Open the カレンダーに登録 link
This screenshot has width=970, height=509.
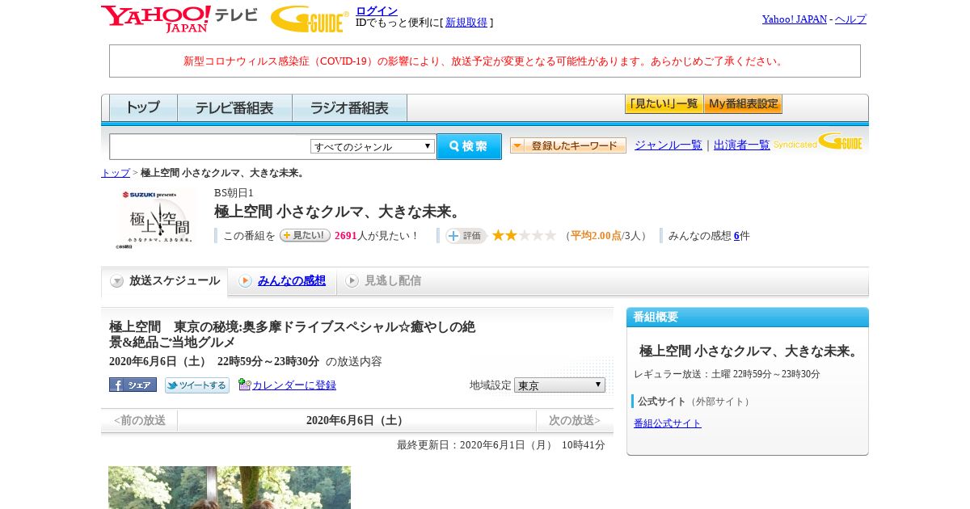(294, 385)
